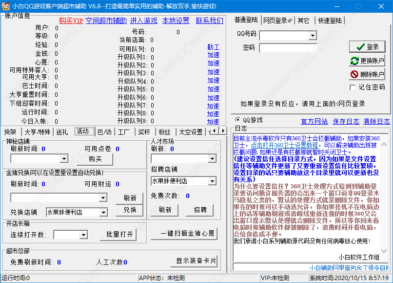Switch to the 普通登陆 tab
Image resolution: width=393 pixels, height=283 pixels.
coord(246,20)
